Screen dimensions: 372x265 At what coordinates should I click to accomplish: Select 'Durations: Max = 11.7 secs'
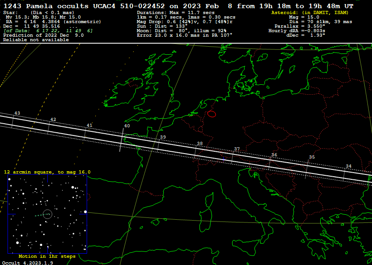(176, 13)
